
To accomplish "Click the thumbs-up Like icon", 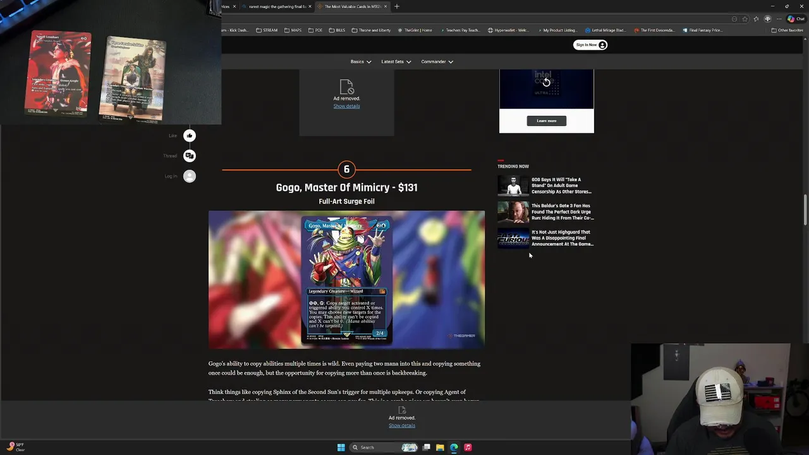I will pos(189,135).
